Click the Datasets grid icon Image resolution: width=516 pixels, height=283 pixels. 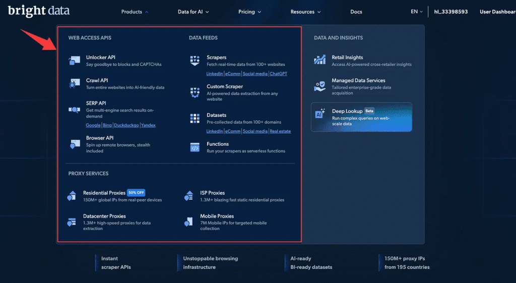195,119
